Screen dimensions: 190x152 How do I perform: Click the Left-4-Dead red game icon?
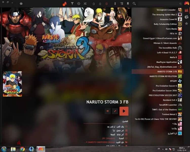tap(180, 53)
